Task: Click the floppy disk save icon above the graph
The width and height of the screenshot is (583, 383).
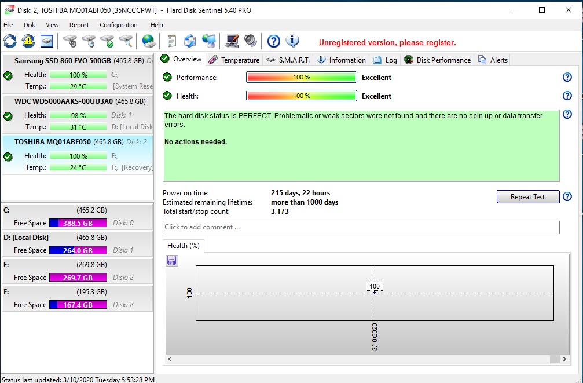Action: pos(172,261)
